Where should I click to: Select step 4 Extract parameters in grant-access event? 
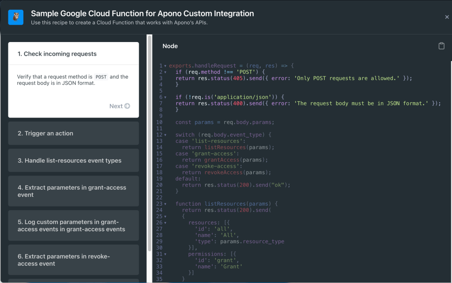coord(73,191)
